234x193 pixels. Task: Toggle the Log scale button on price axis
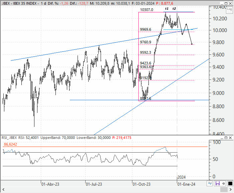(229, 10)
